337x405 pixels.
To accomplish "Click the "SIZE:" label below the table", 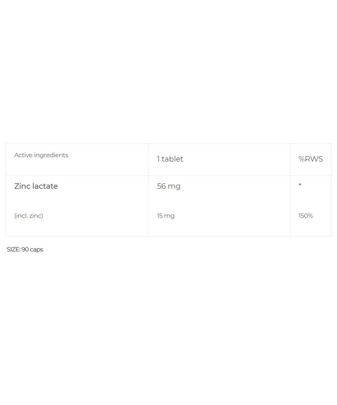I will click(13, 249).
